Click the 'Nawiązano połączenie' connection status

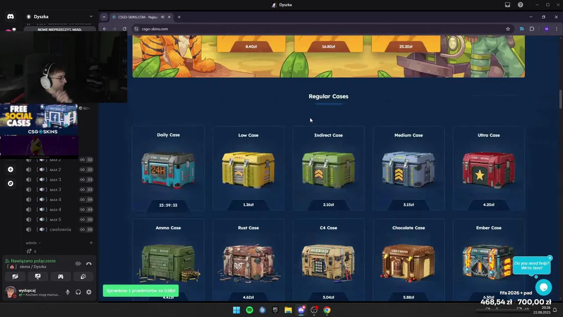point(33,261)
